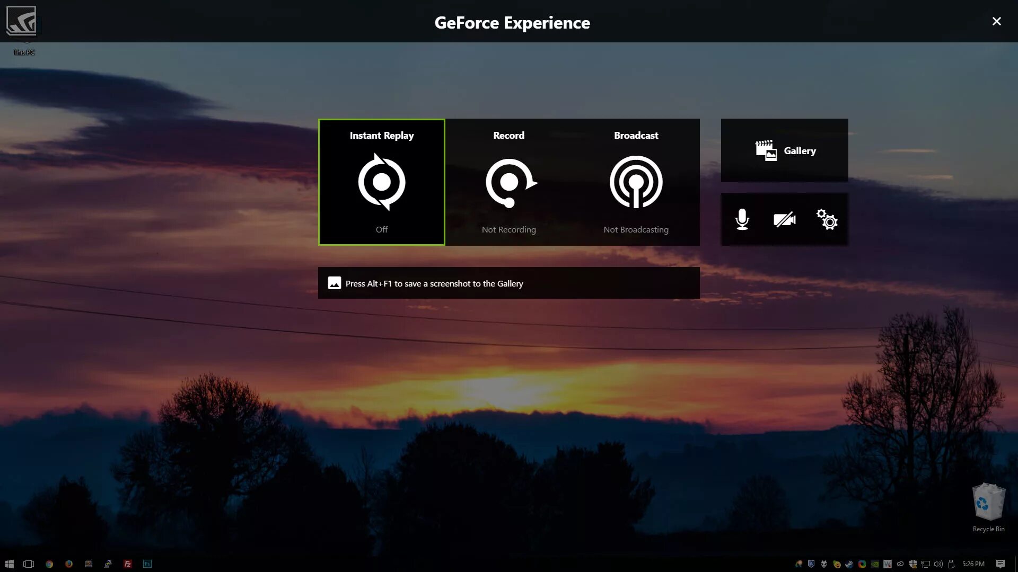Click the 'Not Recording' status text
The image size is (1018, 572).
pyautogui.click(x=509, y=229)
